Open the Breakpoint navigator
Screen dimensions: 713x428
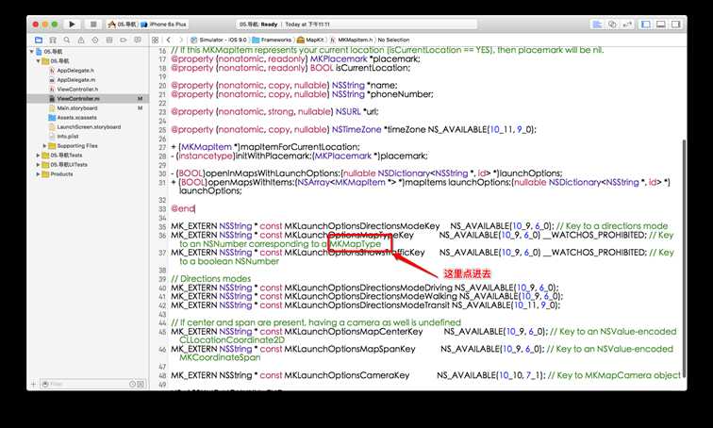[x=124, y=40]
